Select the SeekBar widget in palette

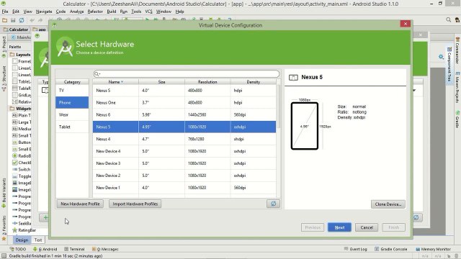[x=22, y=224]
